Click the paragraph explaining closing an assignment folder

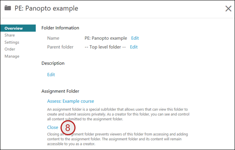[x=117, y=139]
